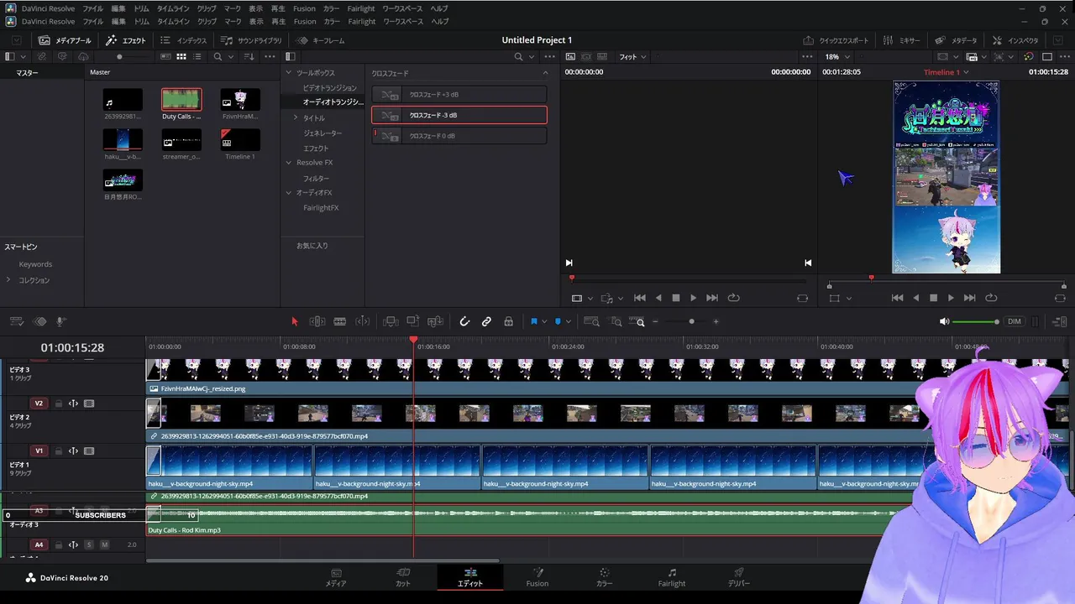Expand the コレクション smart bin group
The image size is (1075, 604).
point(8,280)
